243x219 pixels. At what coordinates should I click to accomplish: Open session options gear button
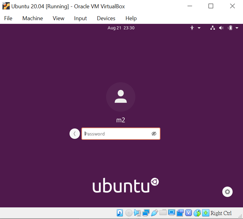[227, 192]
